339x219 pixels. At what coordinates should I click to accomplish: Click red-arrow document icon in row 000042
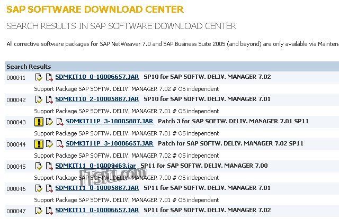tap(49, 99)
